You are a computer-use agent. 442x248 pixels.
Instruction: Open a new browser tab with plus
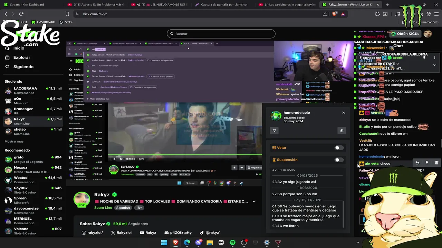tap(387, 4)
